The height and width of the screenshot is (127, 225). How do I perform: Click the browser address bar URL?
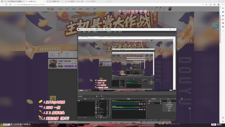tap(31, 5)
